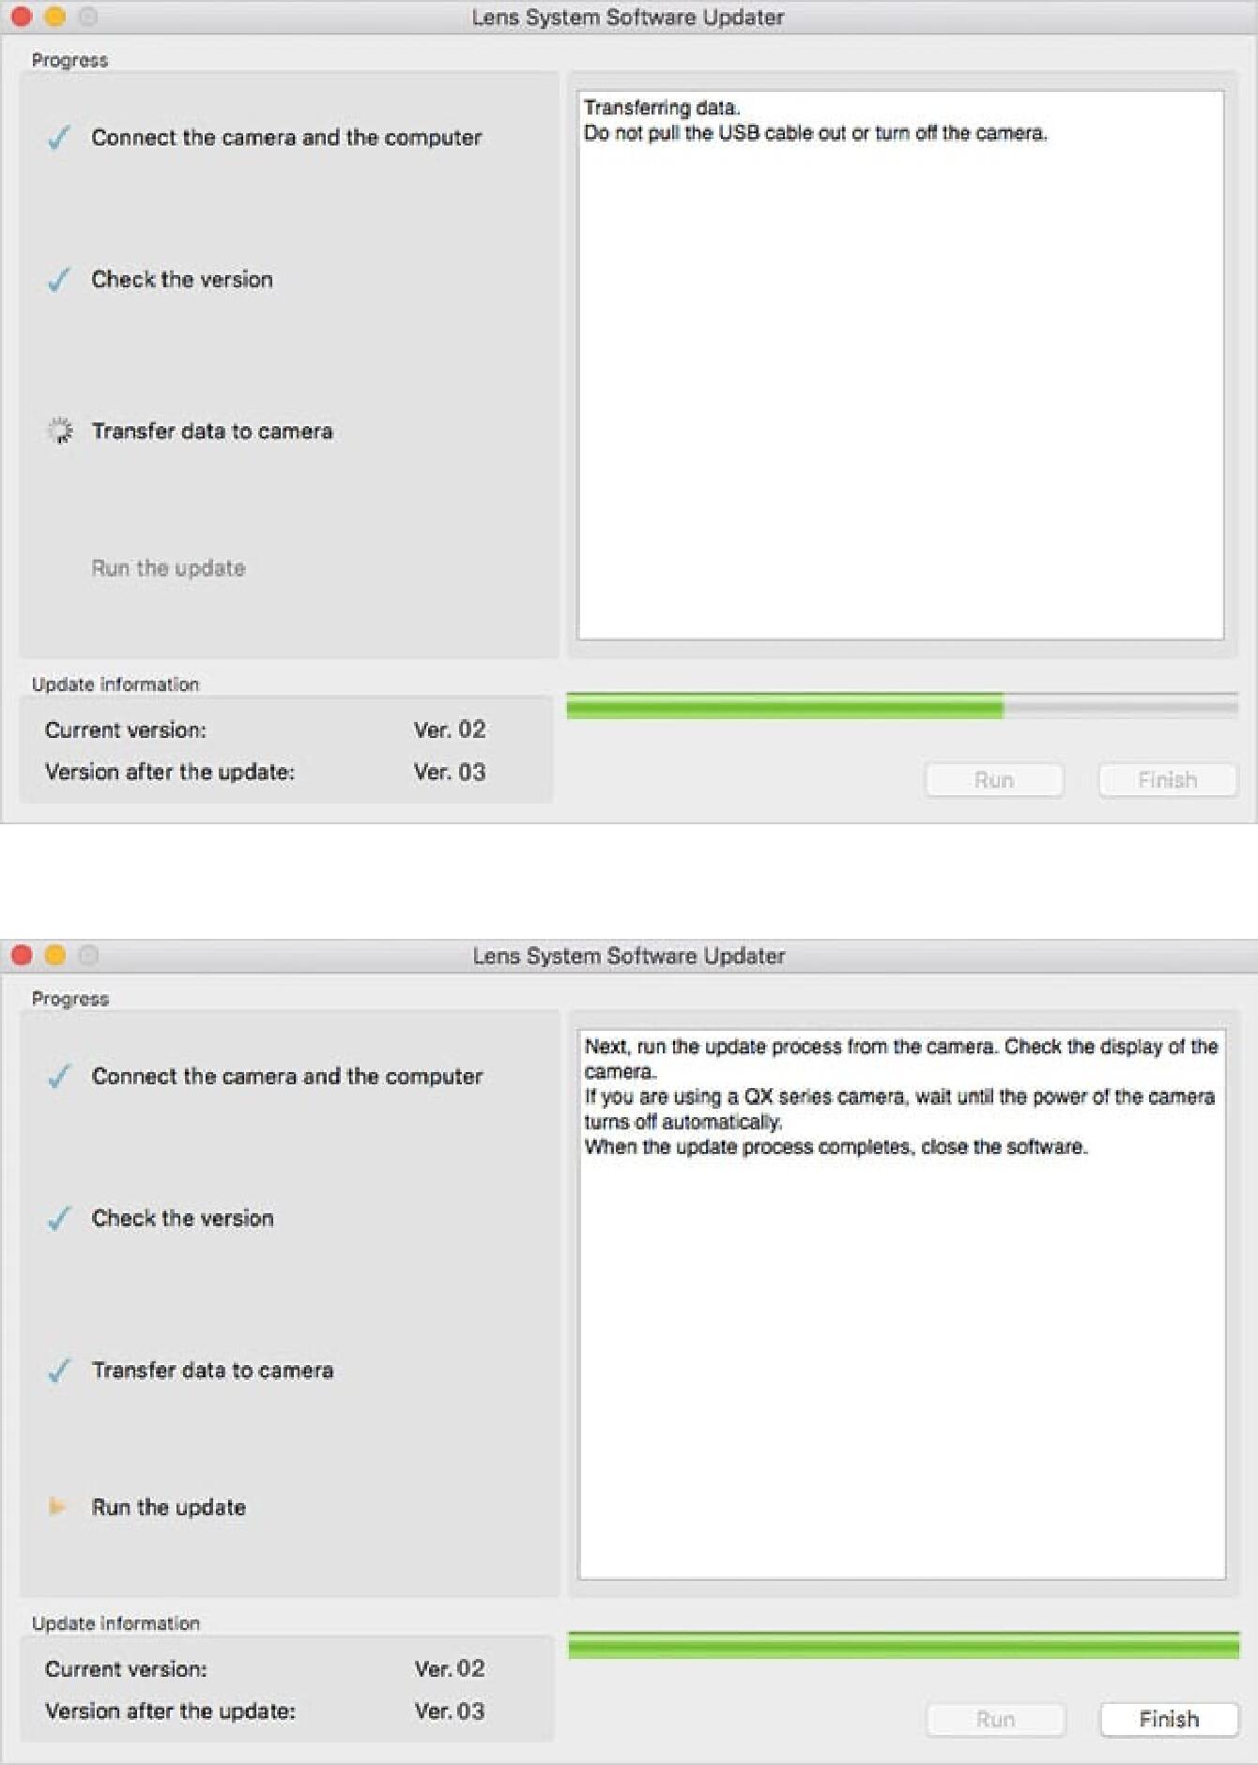
Task: Click the upper window's Connect the camera checkmark
Action: click(x=59, y=138)
